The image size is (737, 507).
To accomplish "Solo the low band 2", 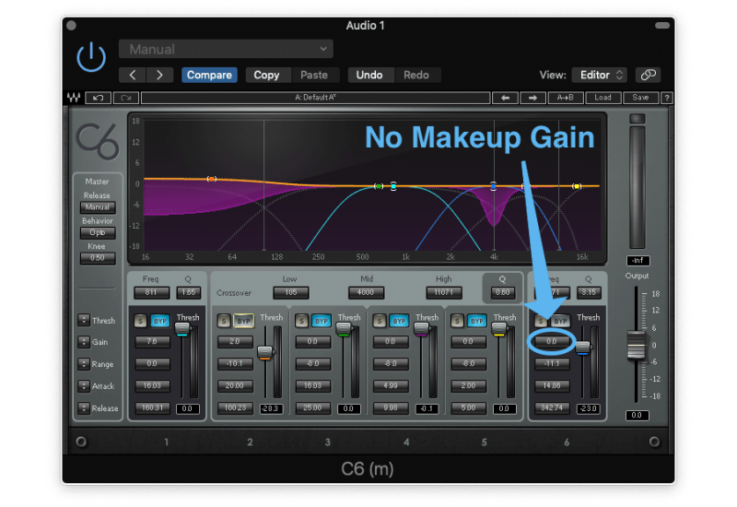I will pyautogui.click(x=224, y=321).
